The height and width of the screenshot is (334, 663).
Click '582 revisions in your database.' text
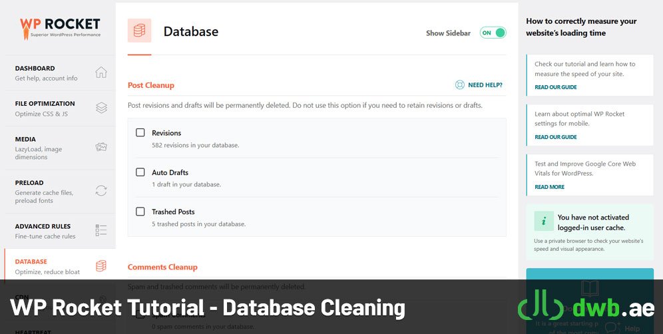[195, 145]
